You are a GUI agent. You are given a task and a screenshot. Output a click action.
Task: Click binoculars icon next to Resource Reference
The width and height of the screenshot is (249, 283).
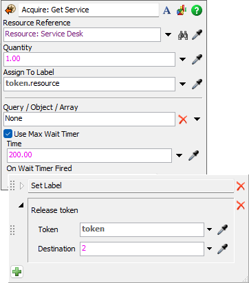pos(183,35)
